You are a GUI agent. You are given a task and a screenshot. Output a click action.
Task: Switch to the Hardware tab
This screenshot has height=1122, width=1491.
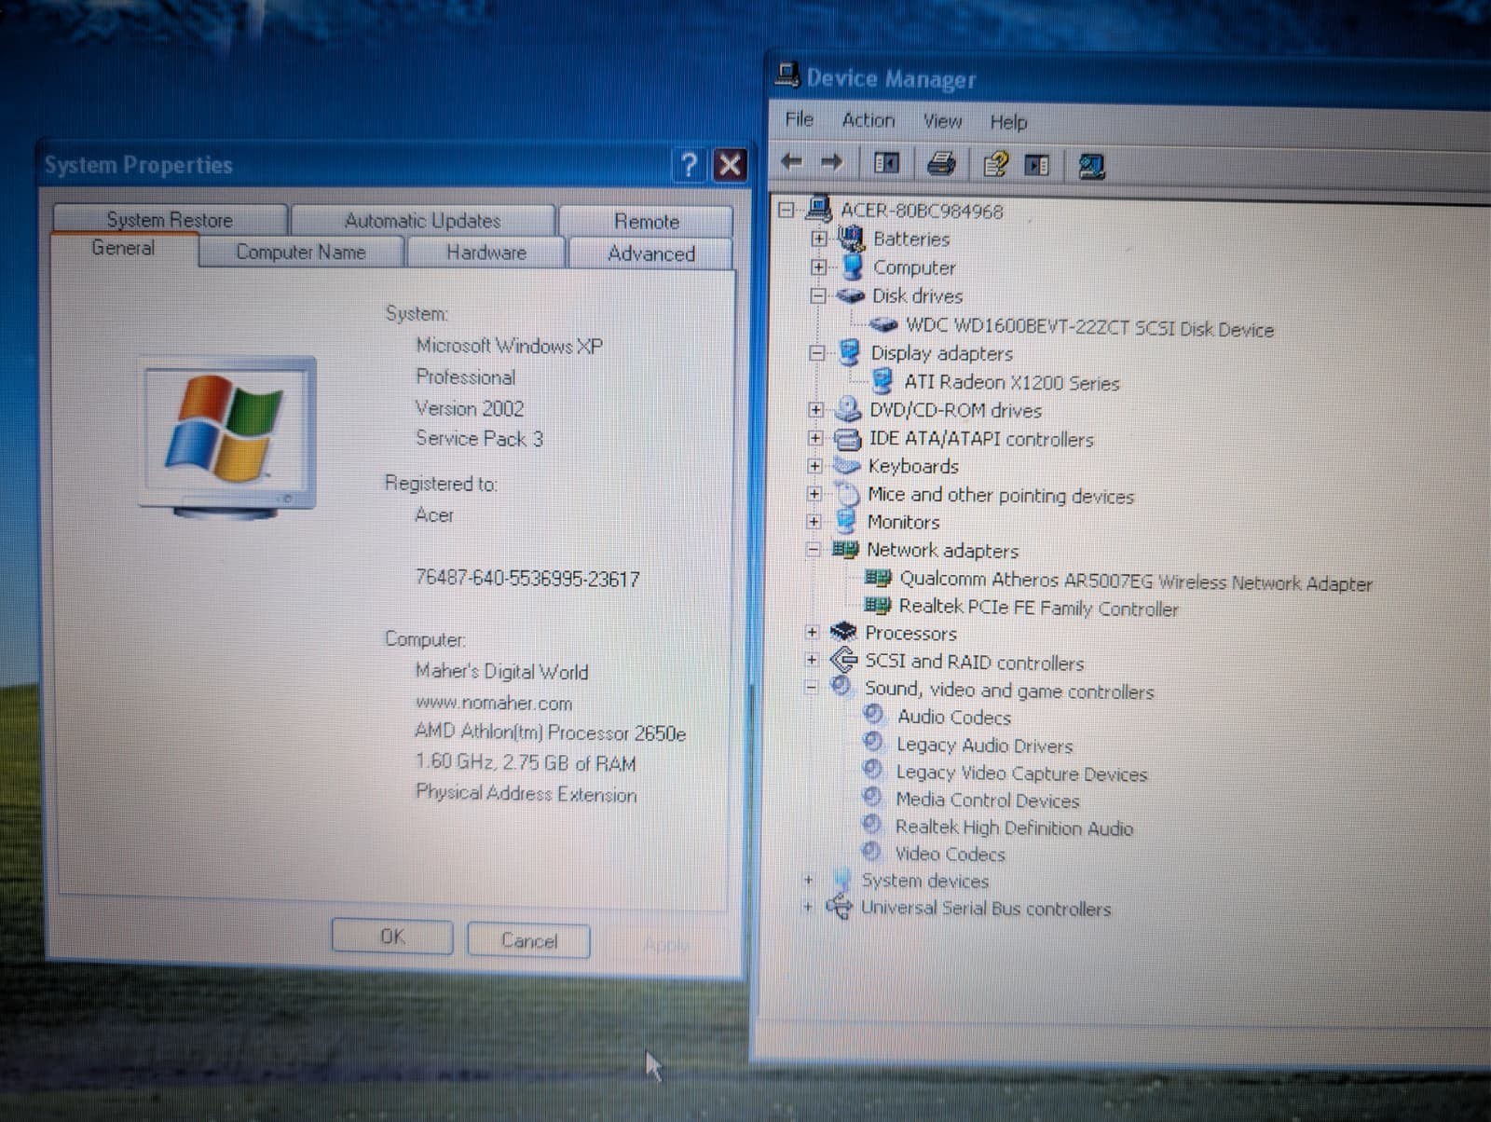tap(486, 253)
